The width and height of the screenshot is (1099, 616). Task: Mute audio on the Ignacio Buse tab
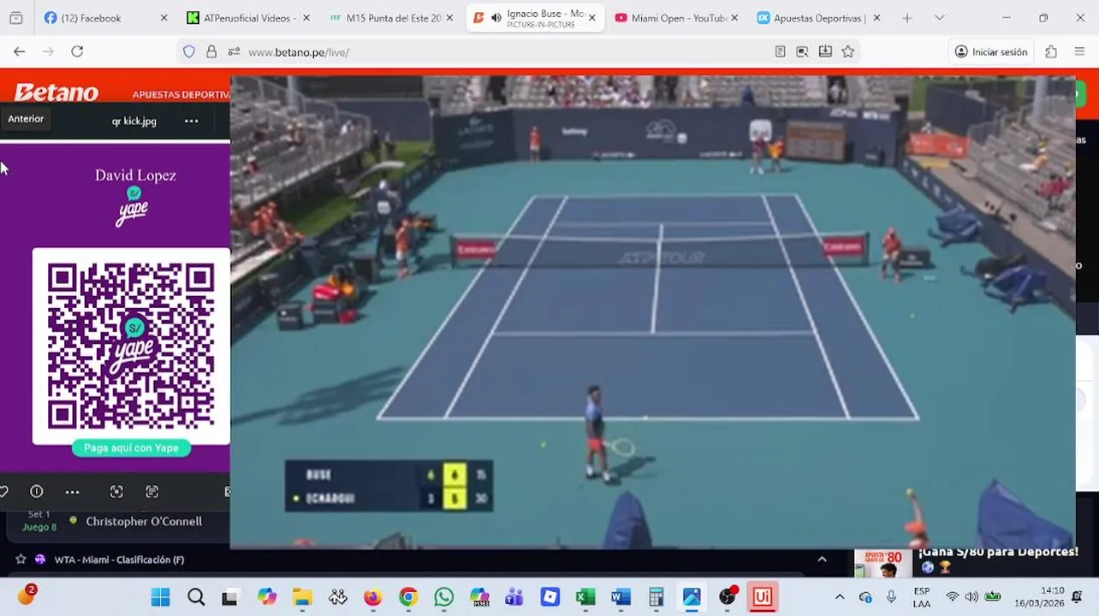[496, 18]
